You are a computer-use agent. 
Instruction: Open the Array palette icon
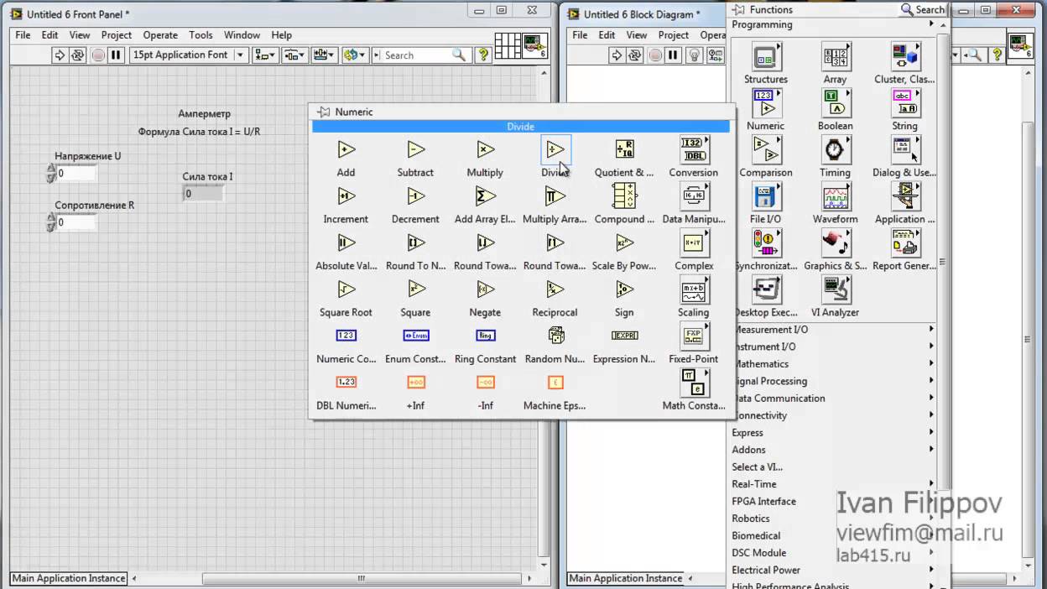click(x=835, y=57)
